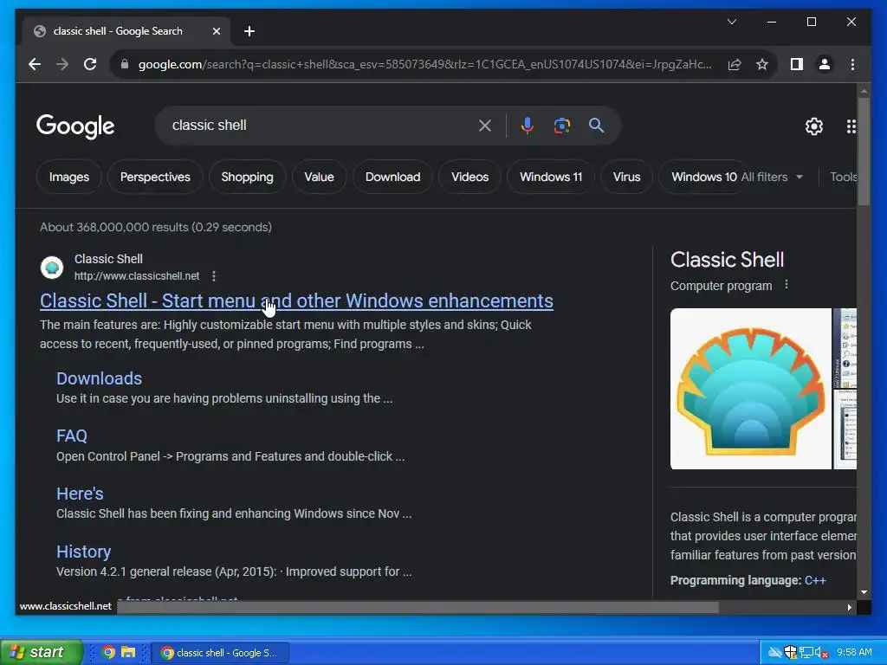Open more options in knowledge panel
Image resolution: width=887 pixels, height=665 pixels.
tap(786, 285)
